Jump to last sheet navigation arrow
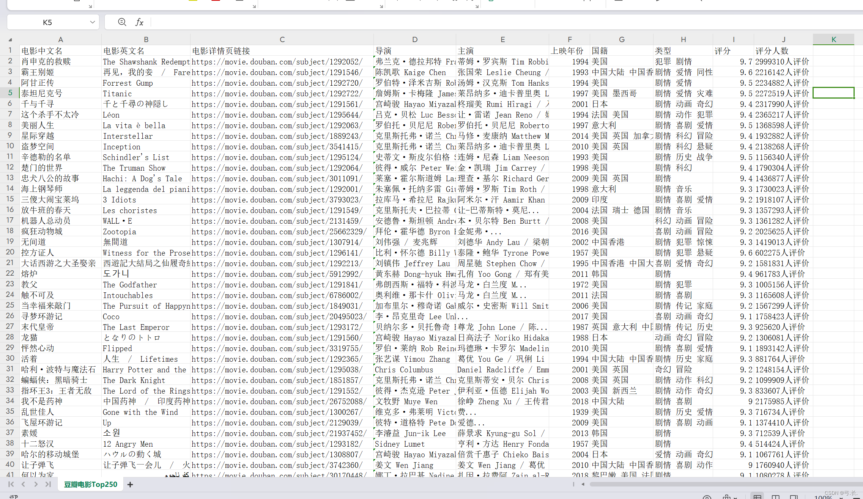 coord(48,484)
